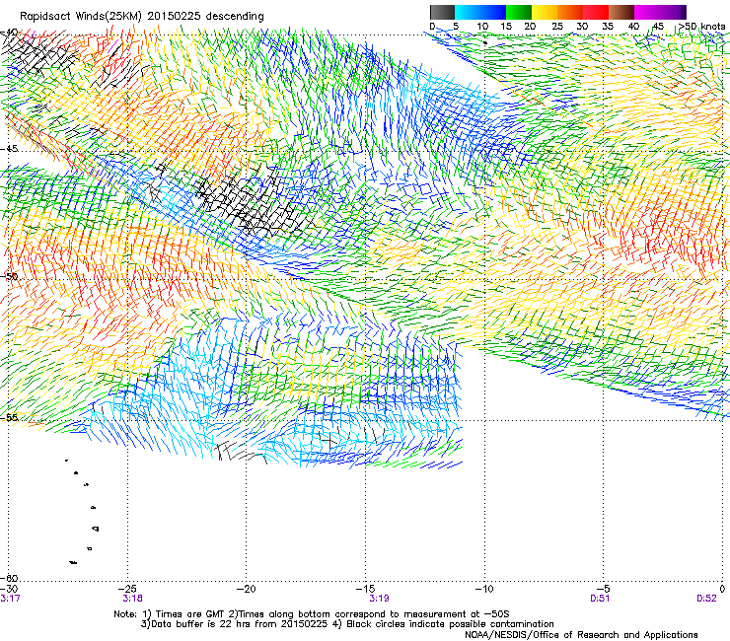The image size is (730, 641).
Task: Click the legend scale label '30'
Action: (582, 27)
